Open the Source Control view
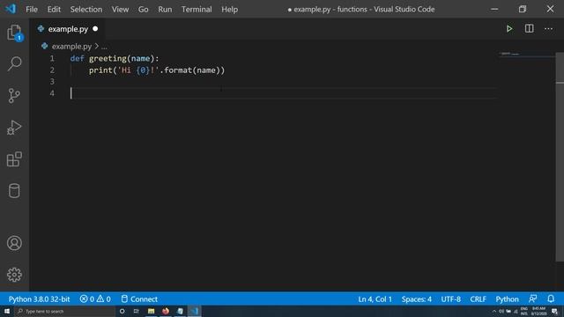 click(14, 96)
